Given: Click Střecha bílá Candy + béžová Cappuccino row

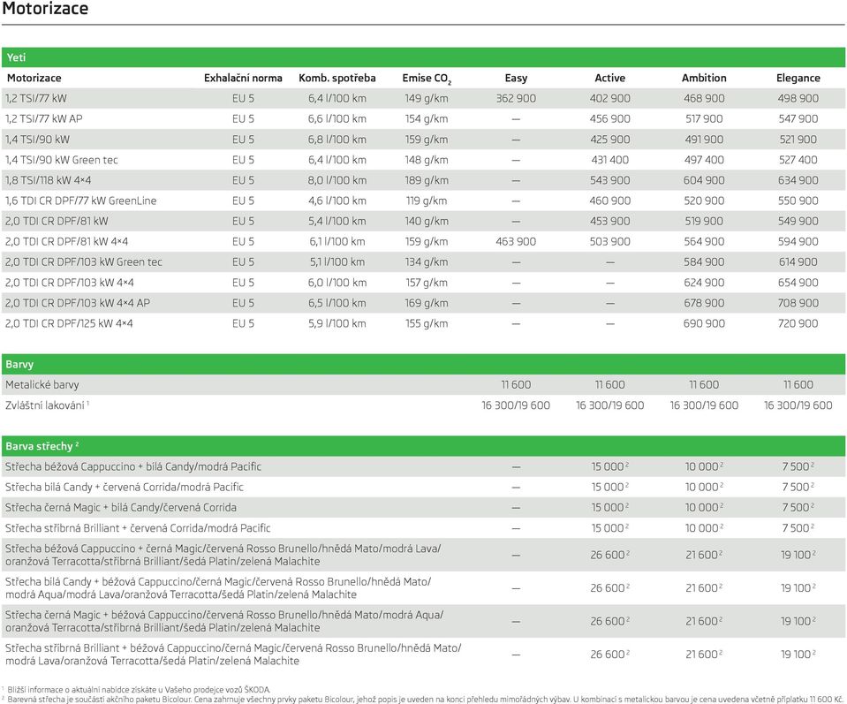Looking at the screenshot, I should [x=424, y=587].
